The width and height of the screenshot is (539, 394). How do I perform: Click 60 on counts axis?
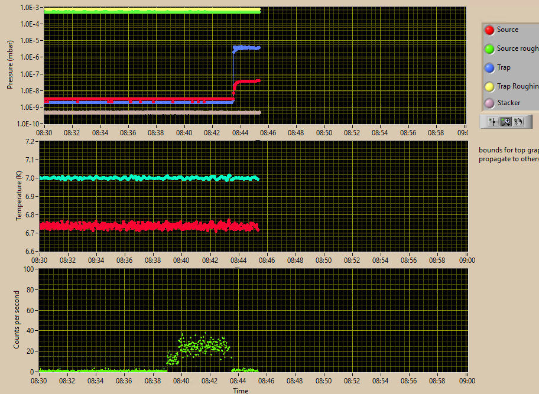[x=30, y=310]
